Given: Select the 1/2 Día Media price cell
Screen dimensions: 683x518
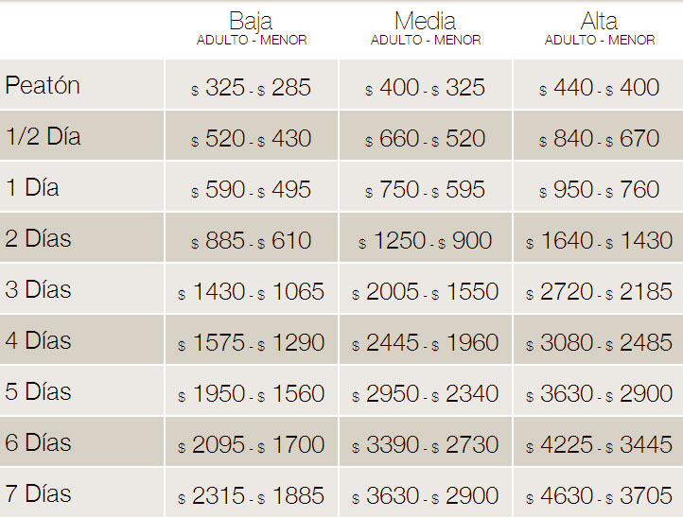Looking at the screenshot, I should [426, 139].
